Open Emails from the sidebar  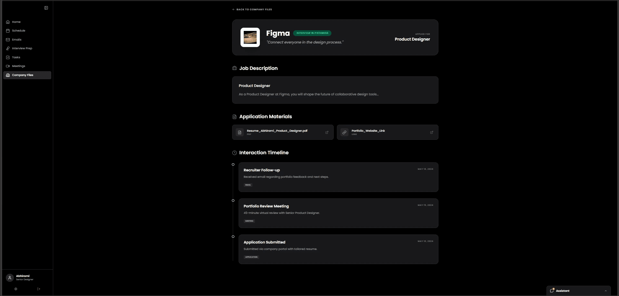[x=27, y=40]
